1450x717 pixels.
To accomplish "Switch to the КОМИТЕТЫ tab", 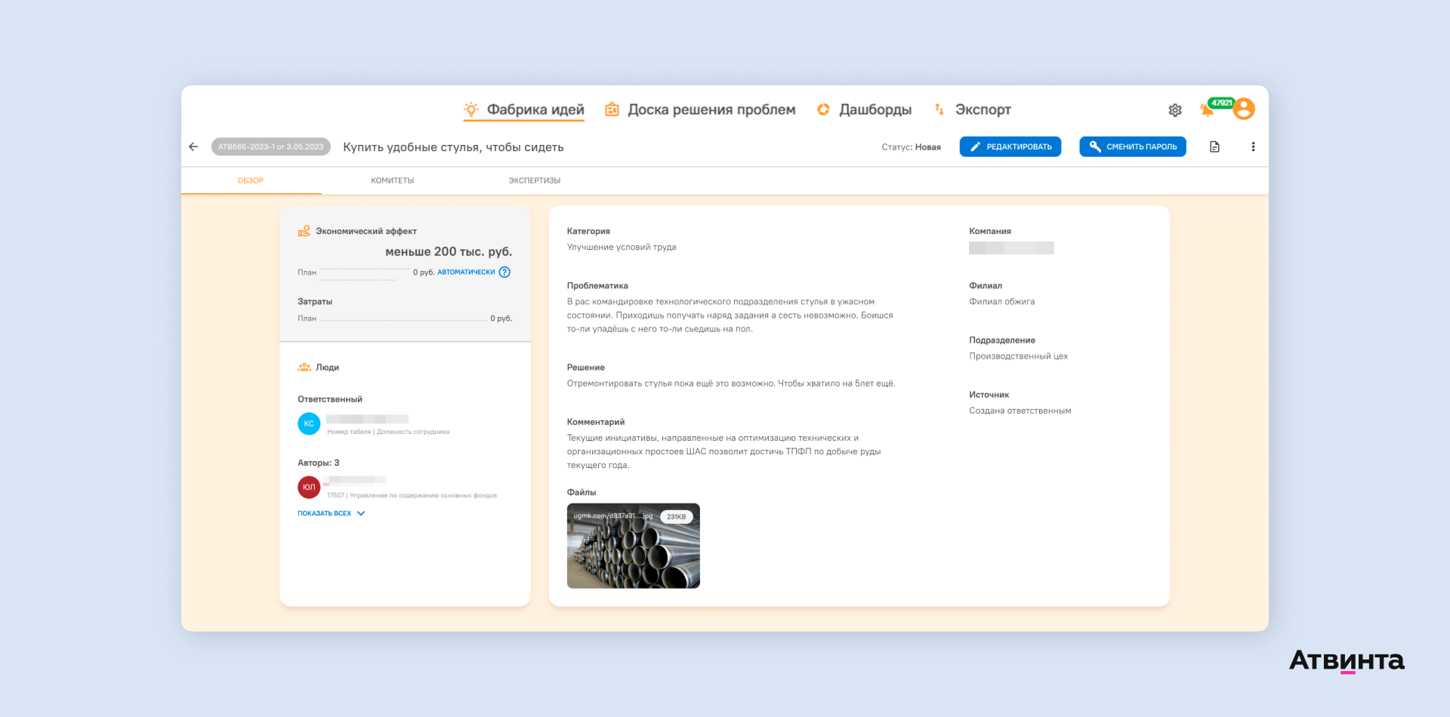I will (393, 181).
